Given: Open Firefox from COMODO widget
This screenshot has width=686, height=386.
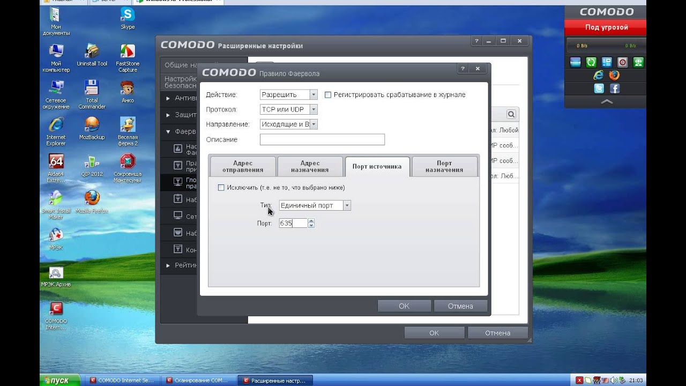Looking at the screenshot, I should (x=614, y=75).
